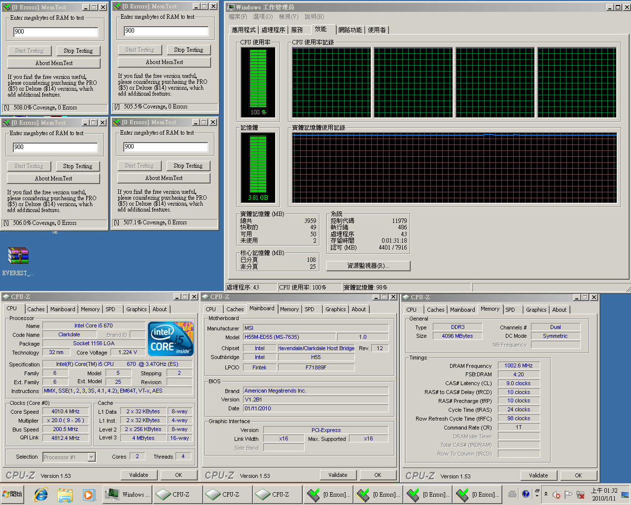Click the RAM megabytes field in the 508.0% MemTest window

(x=56, y=32)
